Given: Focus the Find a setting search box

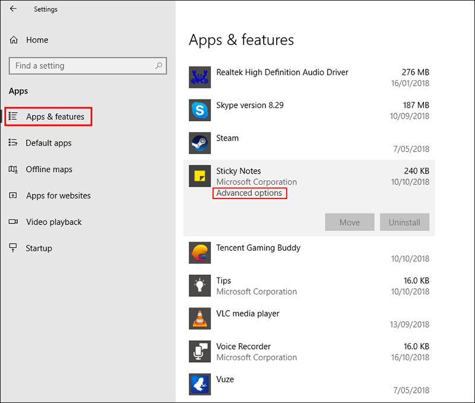Looking at the screenshot, I should (x=87, y=66).
